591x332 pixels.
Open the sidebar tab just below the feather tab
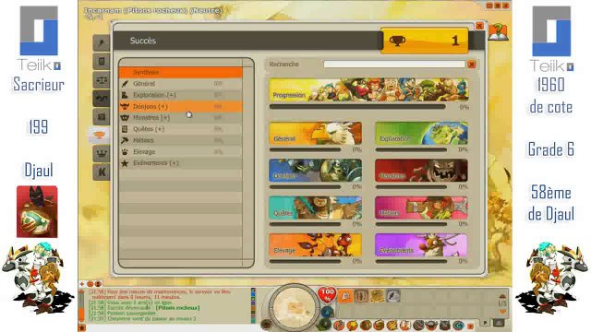102,62
